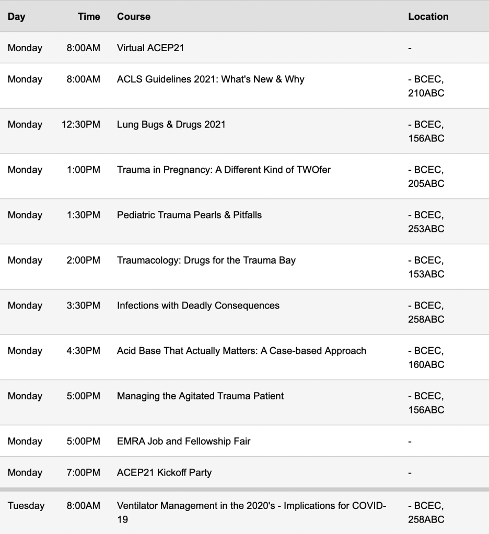Click Managing the Agitated Trauma Patient

coord(200,396)
